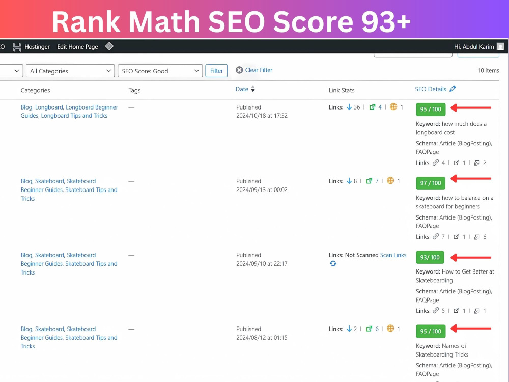Click the 95 / 100 score for Skateboarding Tricks

tap(431, 332)
